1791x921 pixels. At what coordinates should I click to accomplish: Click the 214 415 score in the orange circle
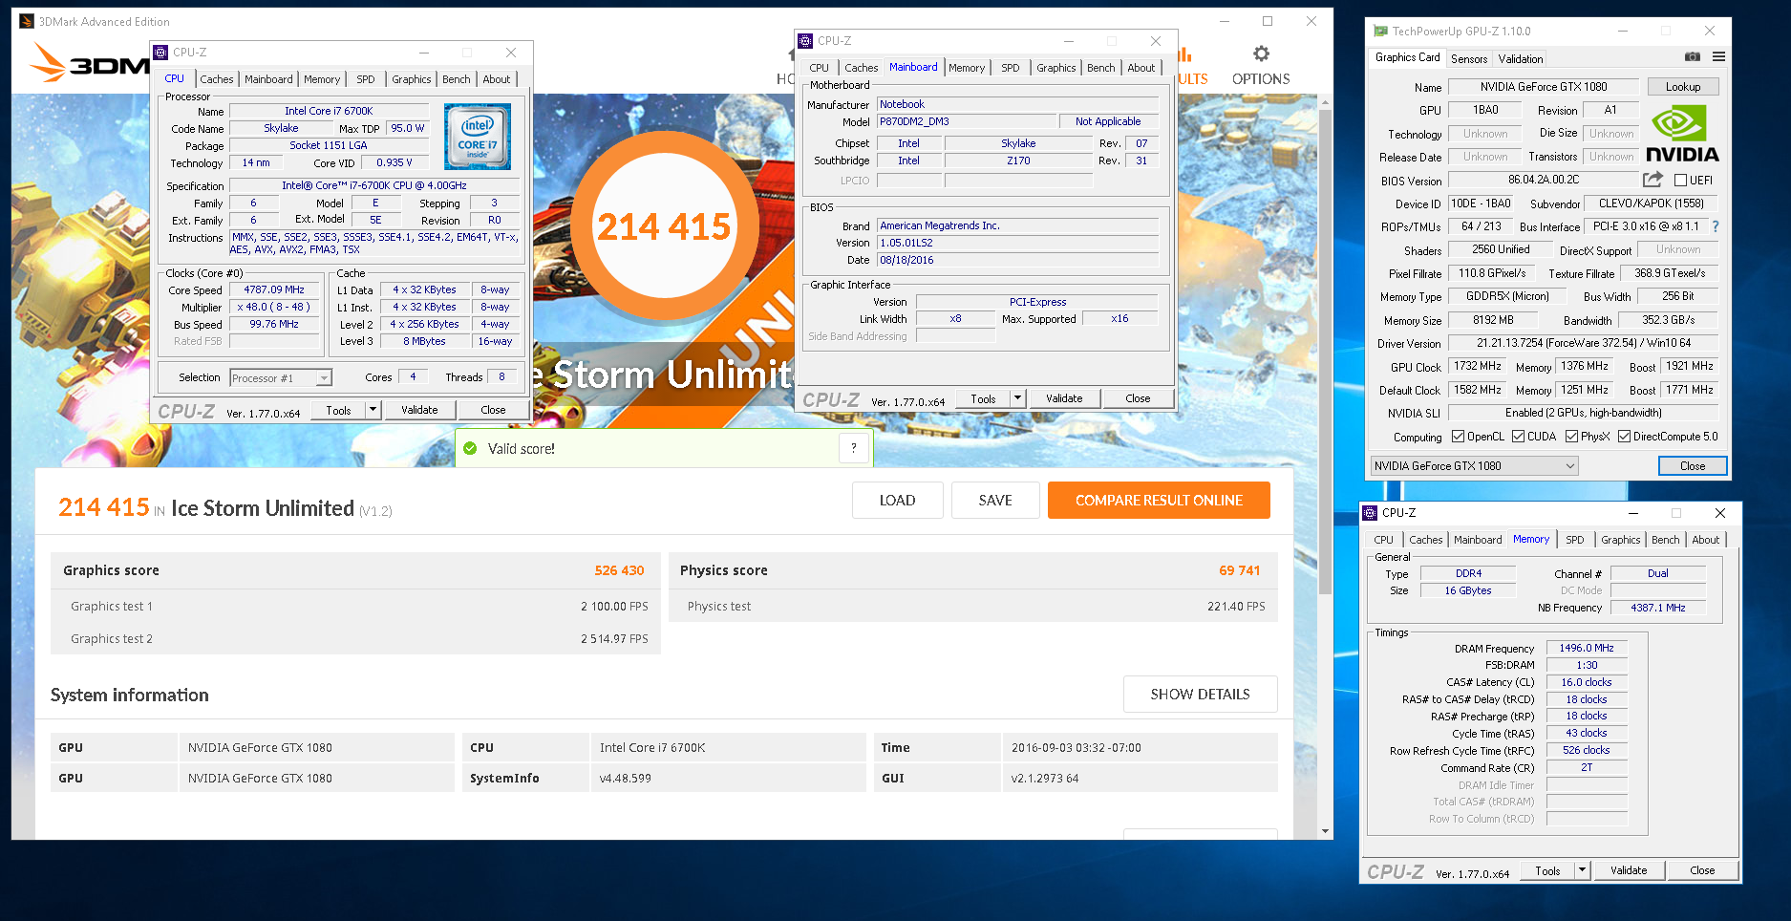(664, 226)
